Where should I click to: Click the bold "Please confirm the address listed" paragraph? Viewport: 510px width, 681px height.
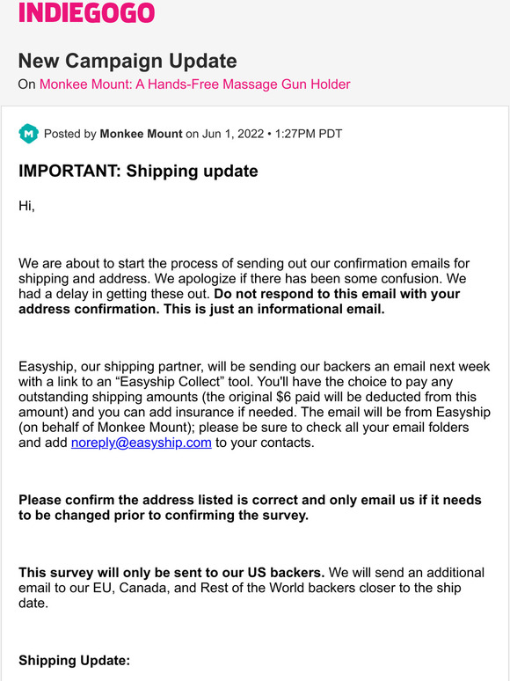coord(250,508)
